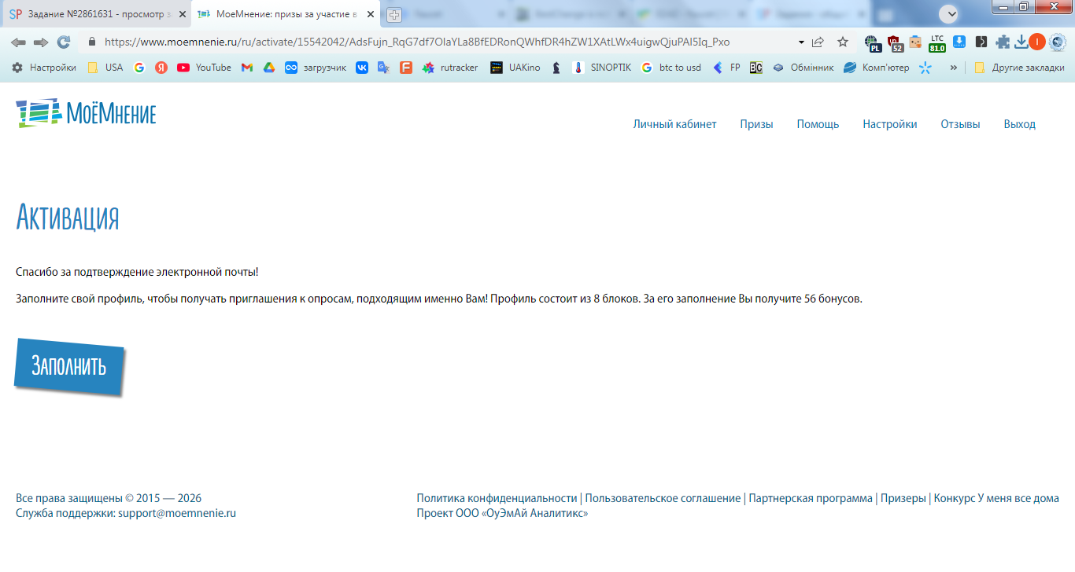The width and height of the screenshot is (1075, 572).
Task: Open the Yandex Я bookmark
Action: (161, 68)
